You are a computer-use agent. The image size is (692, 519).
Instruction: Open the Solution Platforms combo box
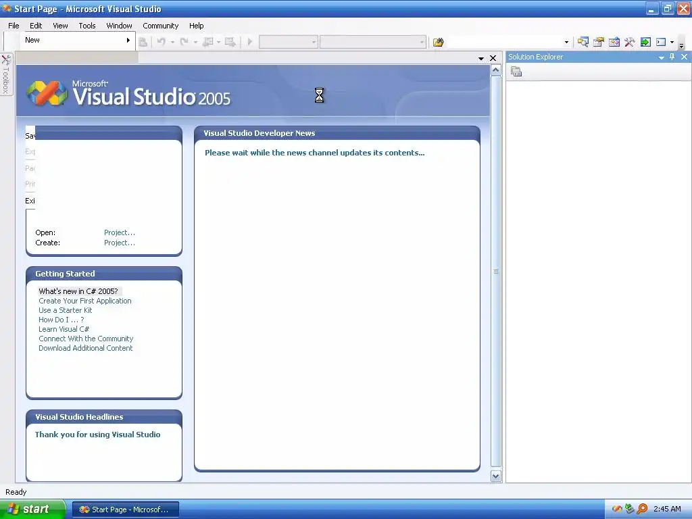click(x=373, y=43)
